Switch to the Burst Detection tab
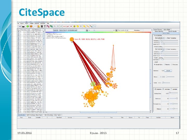Viewport: 187px width, 140px height. pos(159,31)
